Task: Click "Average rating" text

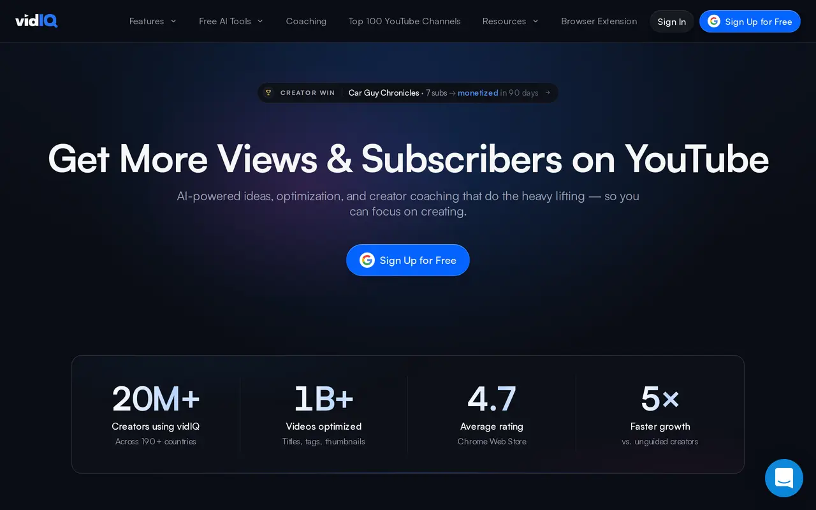Action: point(492,426)
